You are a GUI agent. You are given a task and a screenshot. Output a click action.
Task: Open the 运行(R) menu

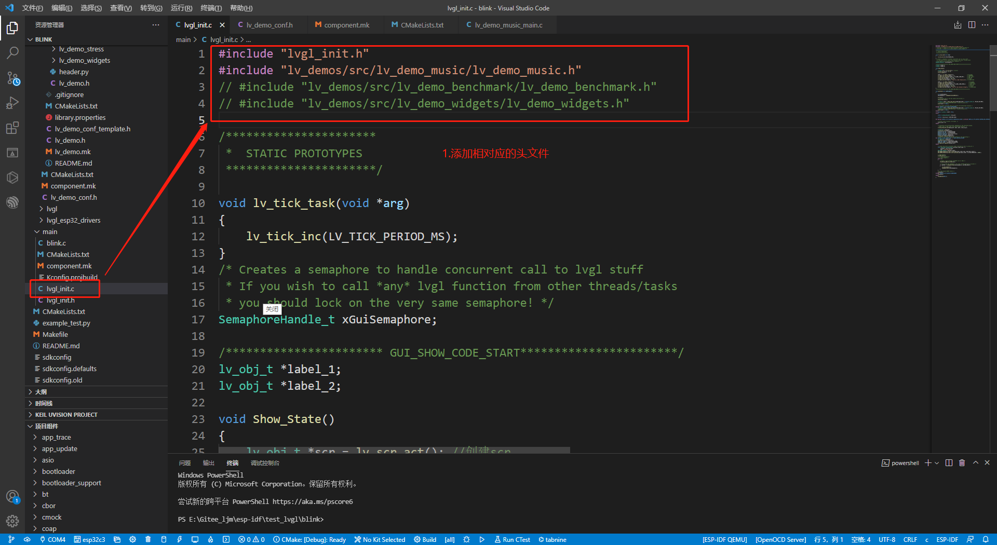[x=181, y=8]
